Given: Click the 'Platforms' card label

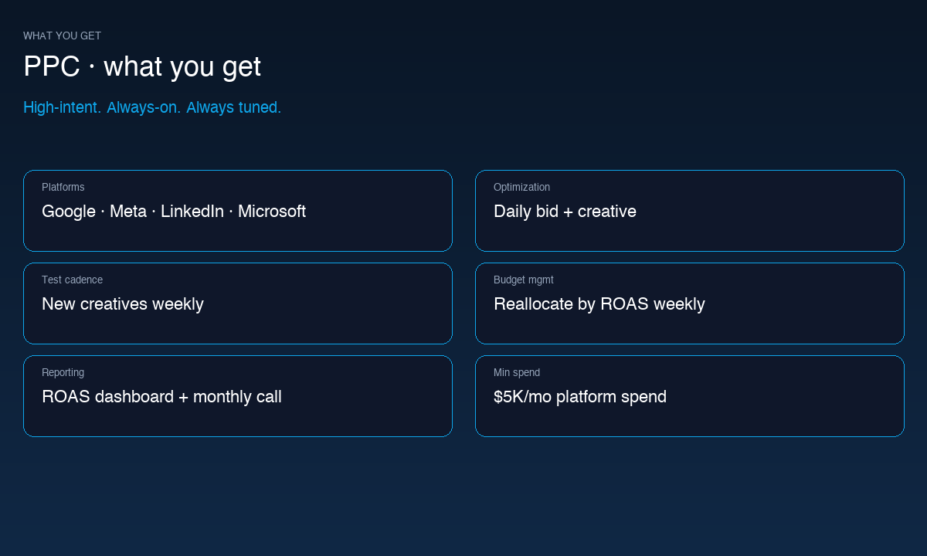Looking at the screenshot, I should click(63, 187).
